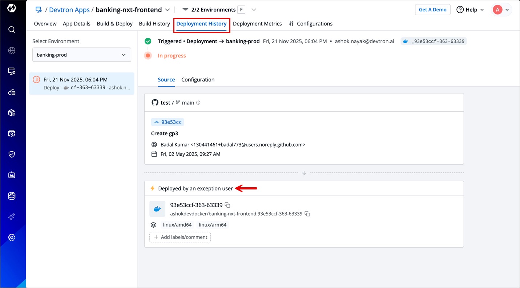Open the Configuration tab
The image size is (520, 288).
click(198, 80)
